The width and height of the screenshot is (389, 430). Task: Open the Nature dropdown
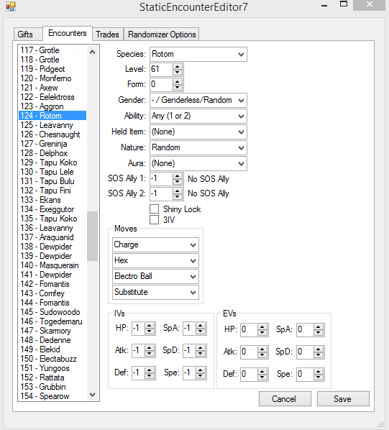tap(198, 148)
